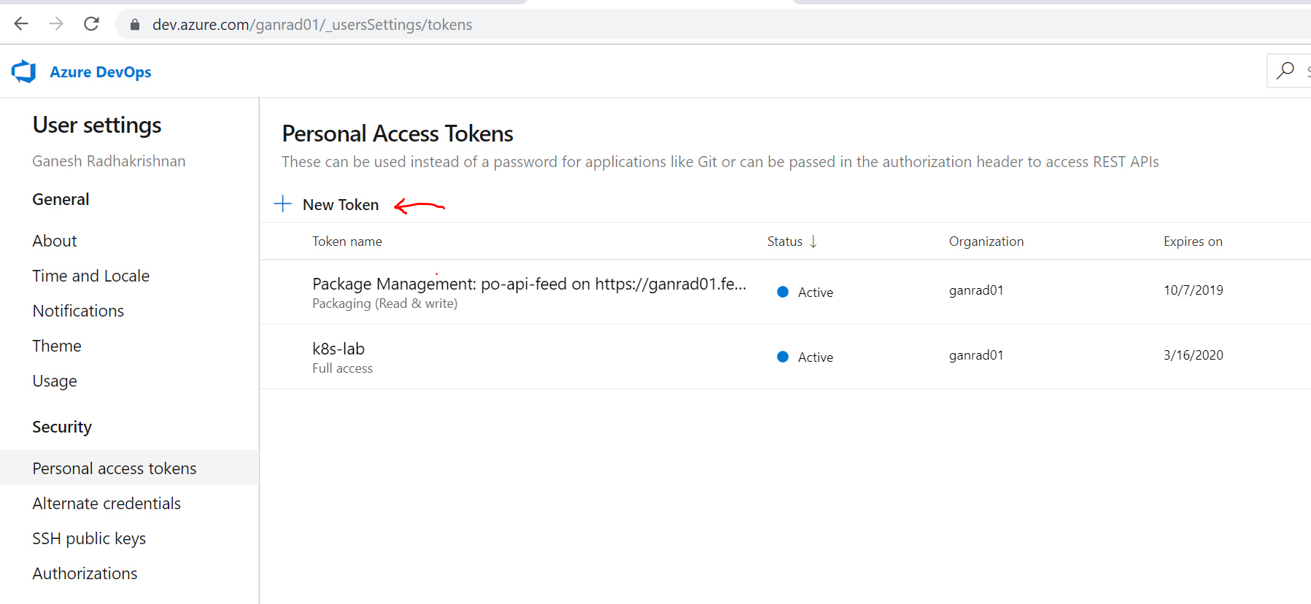Open Notifications settings

(78, 311)
